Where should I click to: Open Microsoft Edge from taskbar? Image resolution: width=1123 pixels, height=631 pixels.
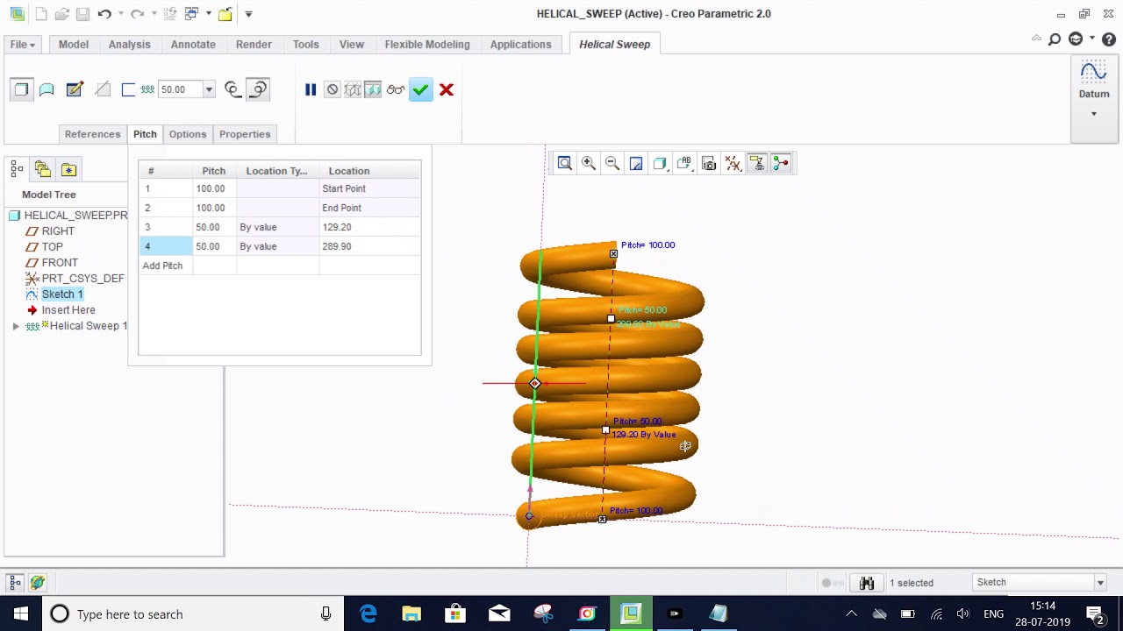(368, 613)
